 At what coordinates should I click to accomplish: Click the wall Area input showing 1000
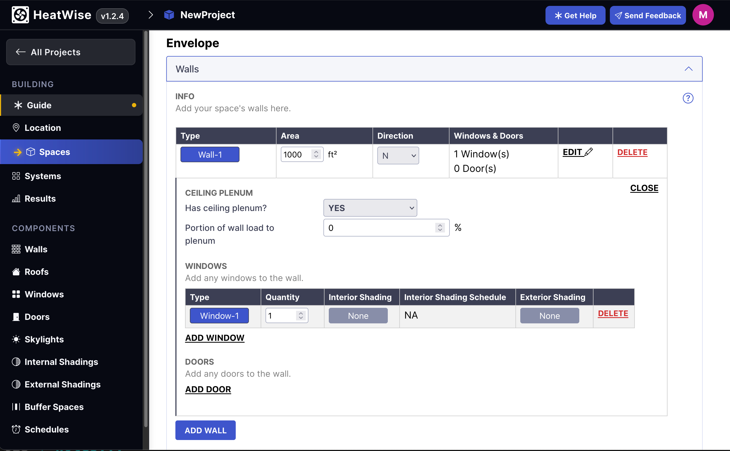(302, 154)
